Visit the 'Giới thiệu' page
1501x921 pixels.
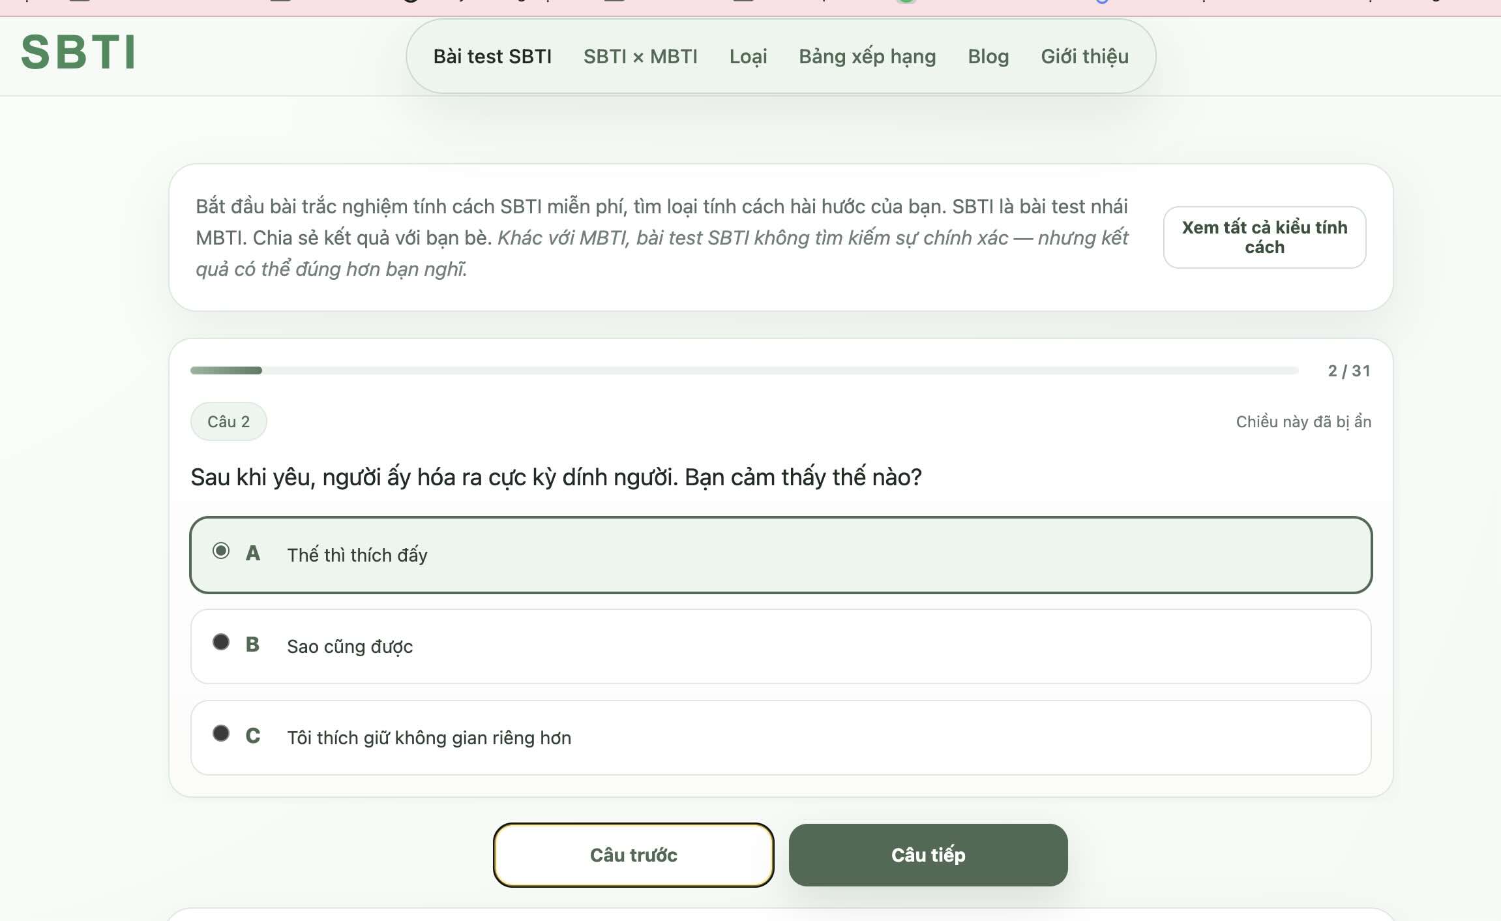1084,56
